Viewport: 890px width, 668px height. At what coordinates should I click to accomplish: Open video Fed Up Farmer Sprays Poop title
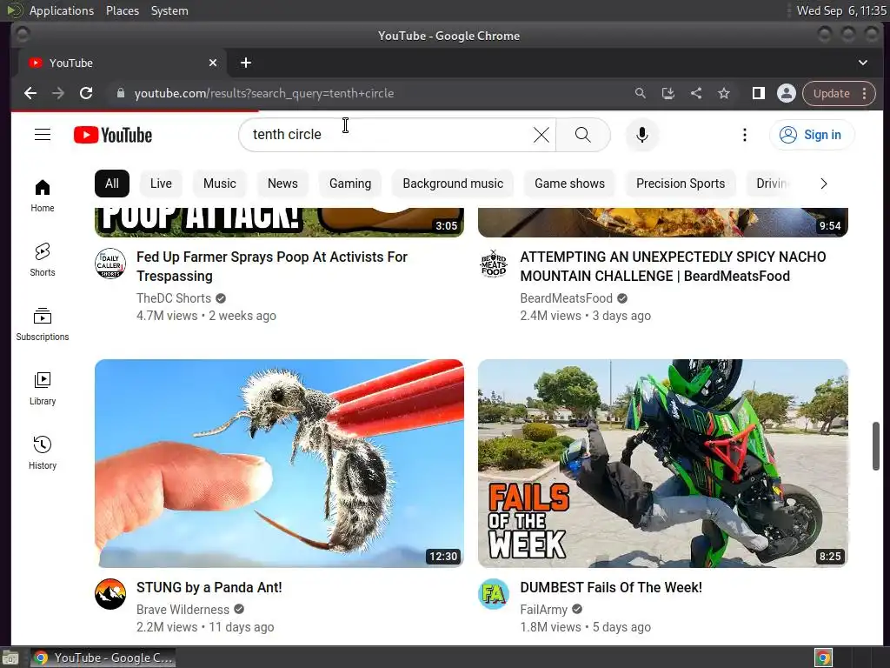[272, 266]
